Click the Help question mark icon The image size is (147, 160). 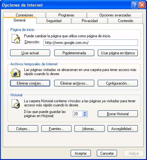tap(135, 5)
